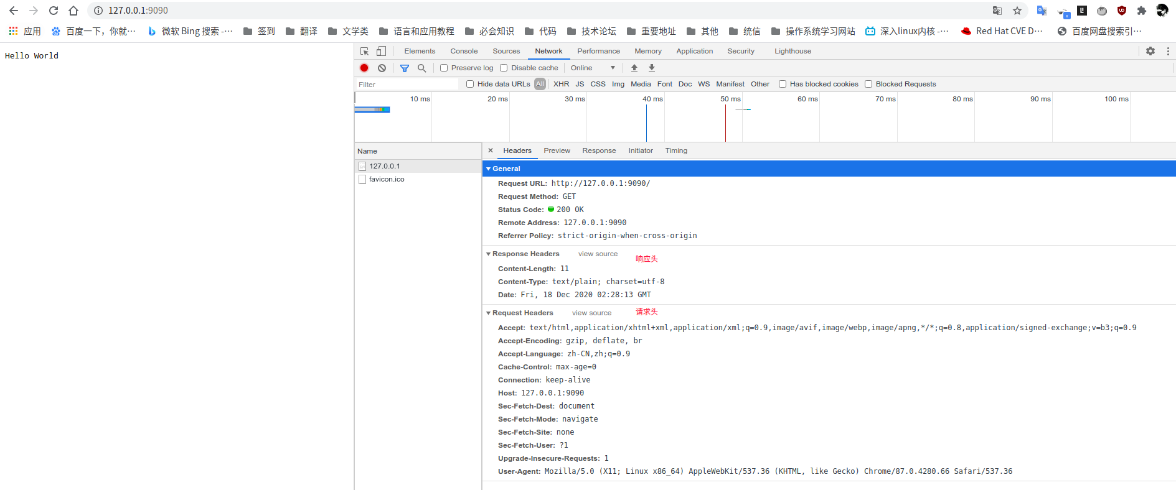Open the 操作系统学习网站 bookmark folder

pos(813,31)
